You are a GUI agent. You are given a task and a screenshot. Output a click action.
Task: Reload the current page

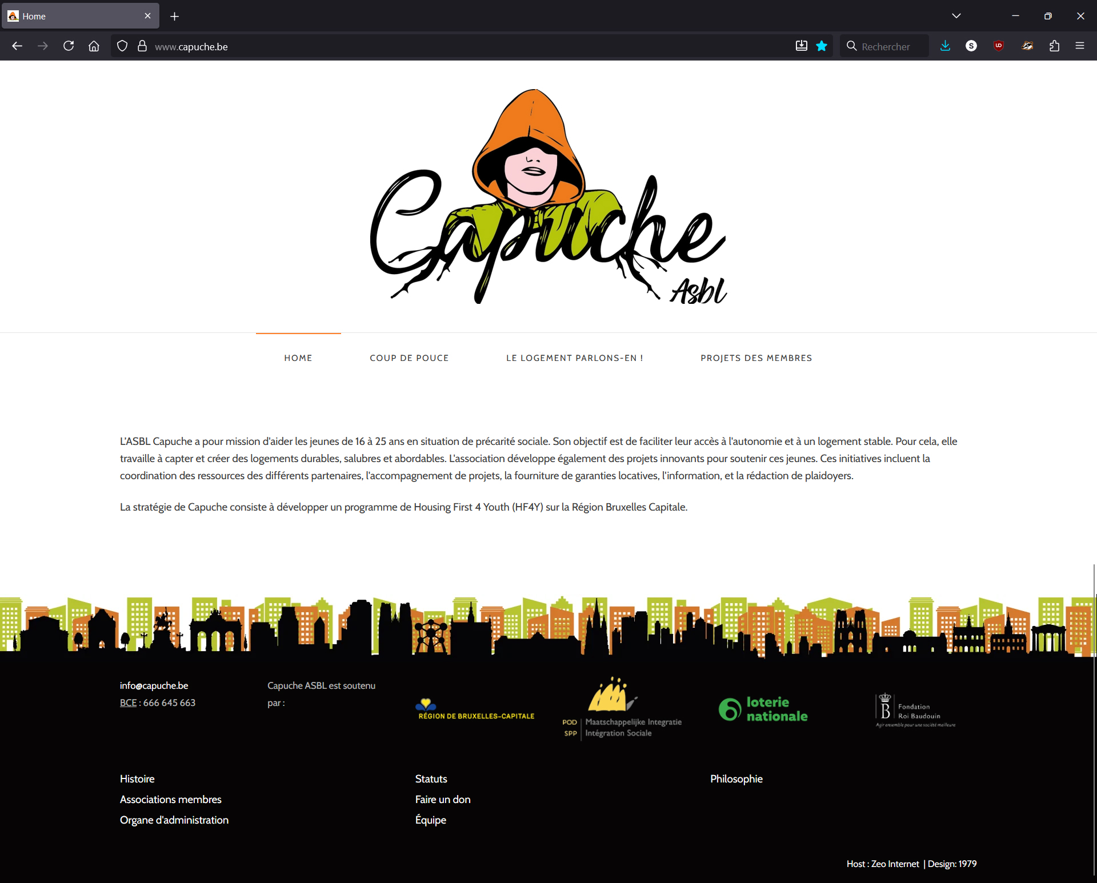pos(69,46)
